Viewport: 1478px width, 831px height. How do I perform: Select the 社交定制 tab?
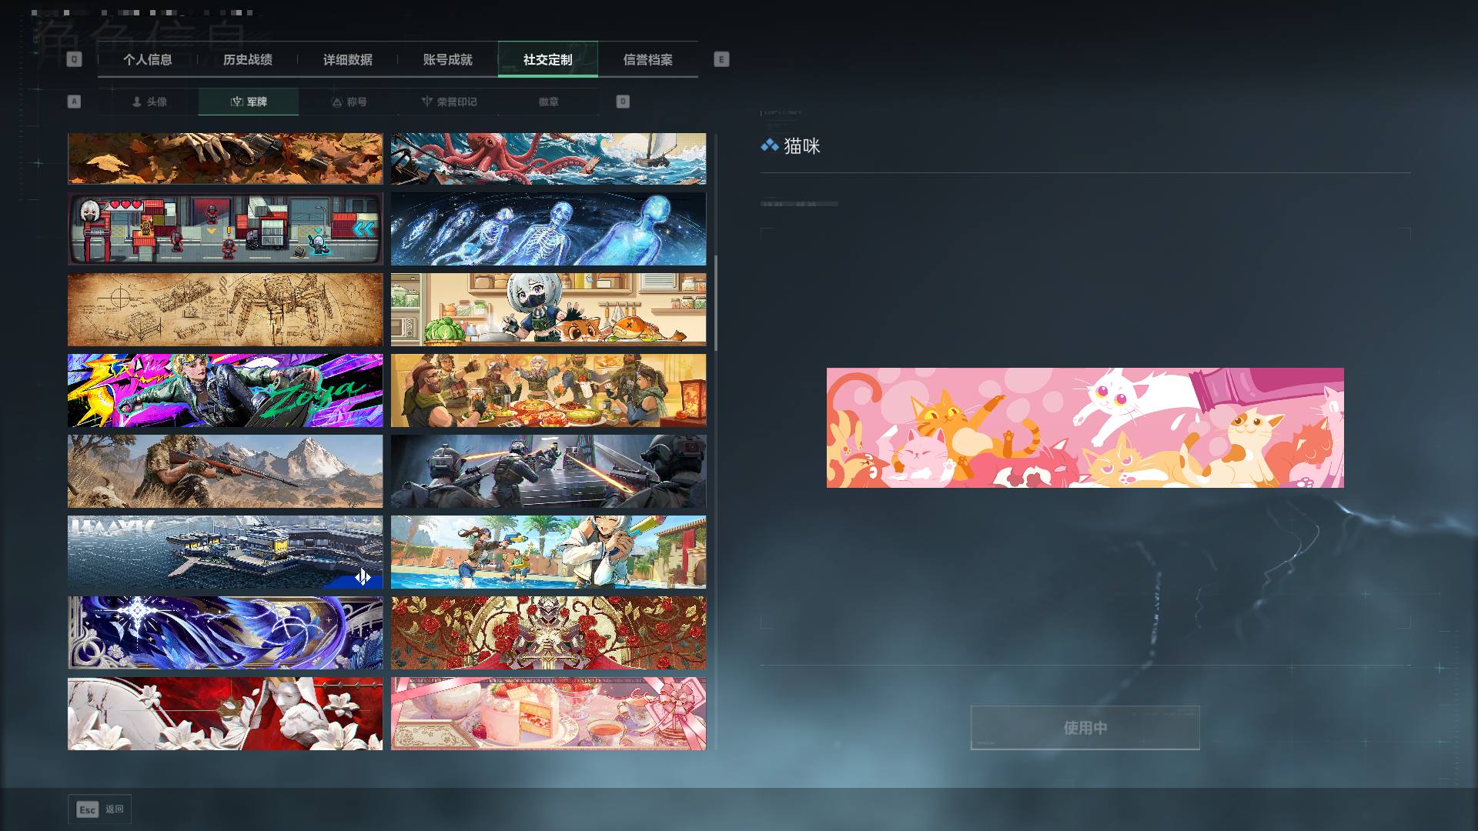[x=548, y=59]
